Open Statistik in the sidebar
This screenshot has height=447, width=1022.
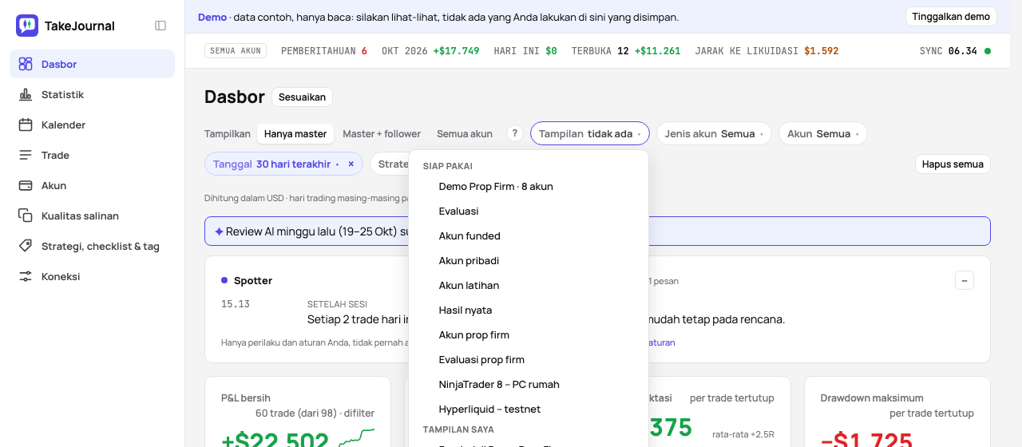pyautogui.click(x=92, y=94)
